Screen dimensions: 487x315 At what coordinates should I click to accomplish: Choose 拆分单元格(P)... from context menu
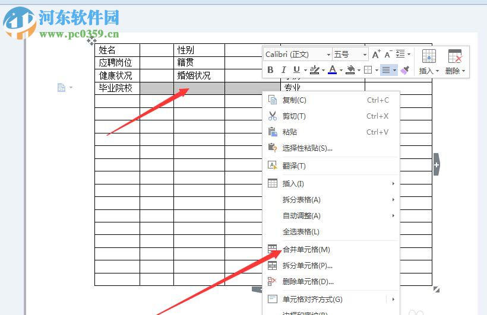[x=331, y=266]
